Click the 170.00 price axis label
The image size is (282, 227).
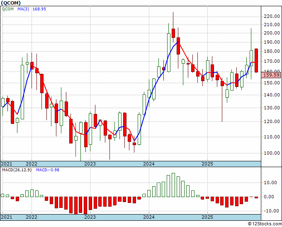click(x=272, y=61)
